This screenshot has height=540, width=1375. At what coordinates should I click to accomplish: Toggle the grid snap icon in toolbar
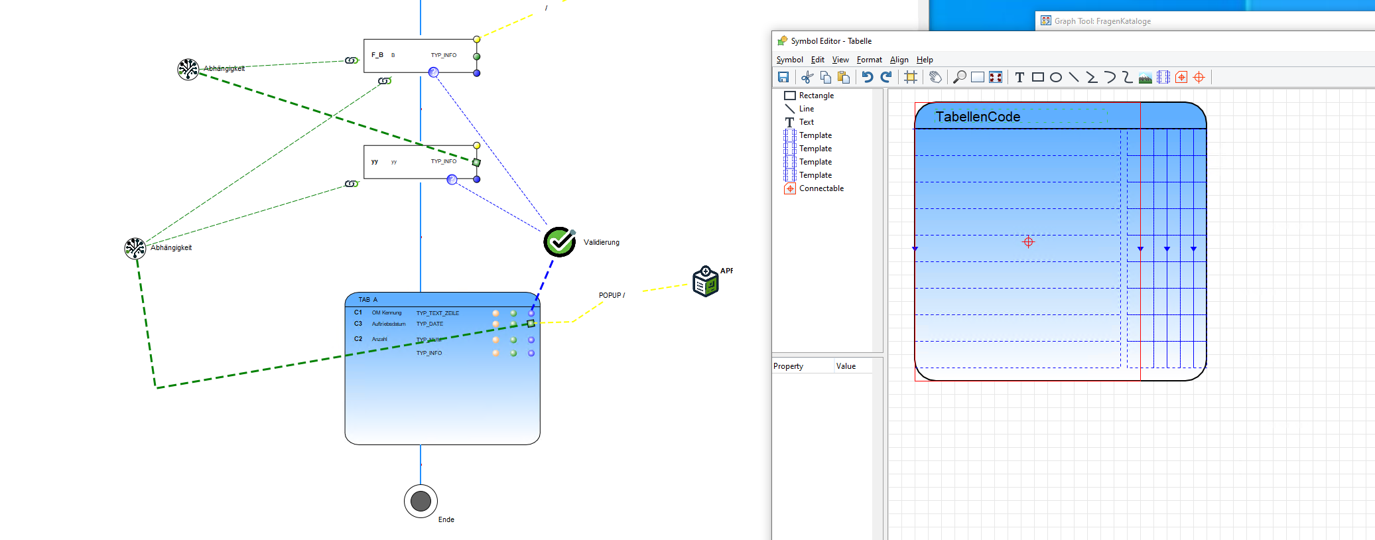[911, 78]
